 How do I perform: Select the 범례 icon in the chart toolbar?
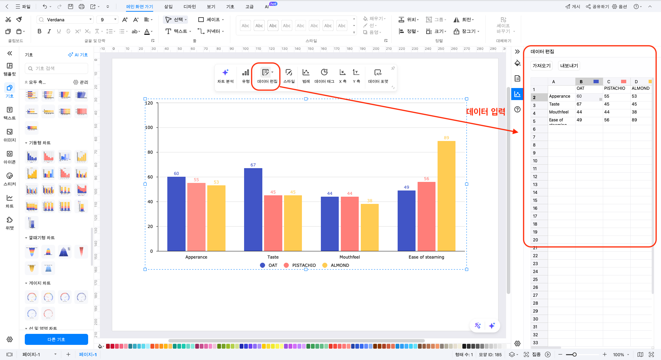click(x=305, y=76)
